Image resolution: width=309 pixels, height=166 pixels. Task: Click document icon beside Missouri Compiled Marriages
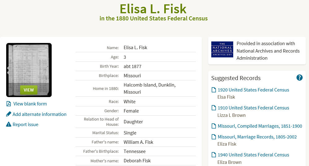point(214,126)
